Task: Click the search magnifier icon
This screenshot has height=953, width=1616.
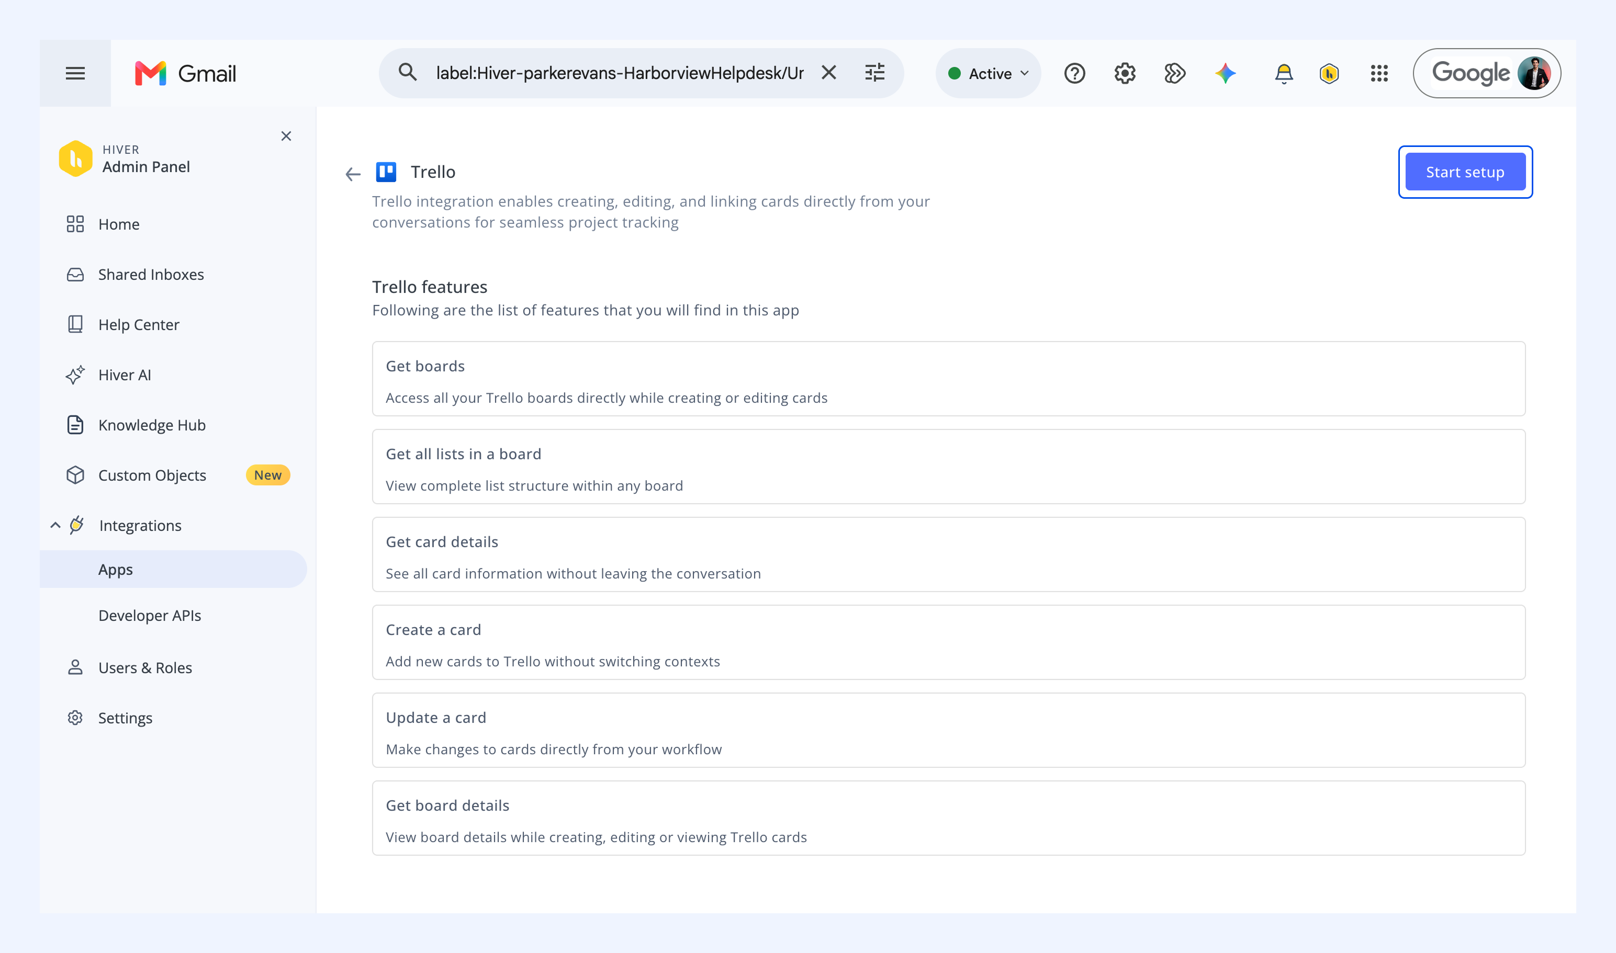Action: [x=407, y=73]
